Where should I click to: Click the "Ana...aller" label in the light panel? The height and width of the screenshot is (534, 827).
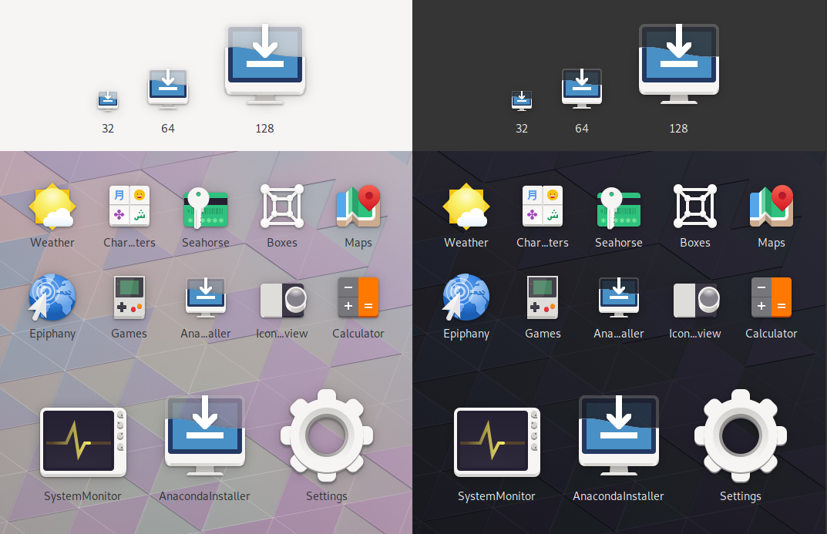pyautogui.click(x=206, y=334)
